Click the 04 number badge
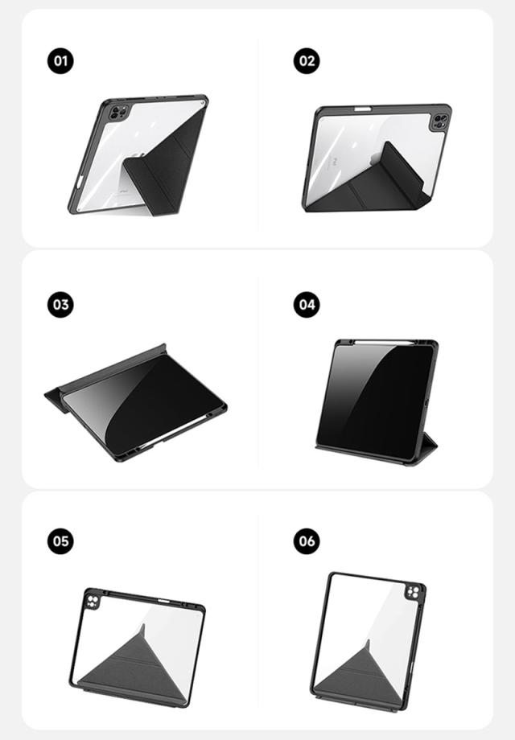515x740 pixels. point(307,304)
